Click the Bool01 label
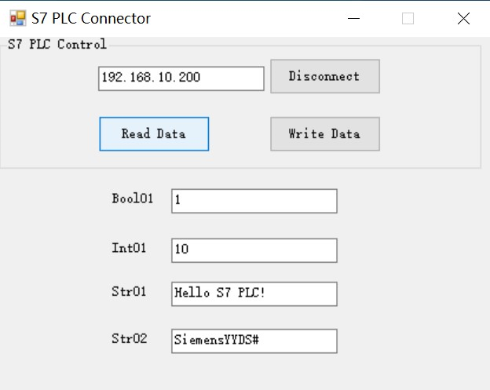The image size is (490, 390). pos(133,199)
